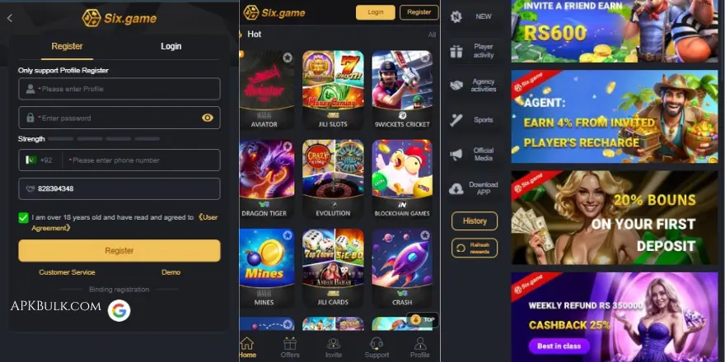Viewport: 725px width, 362px height.
Task: Open the Support headset icon
Action: tap(377, 344)
